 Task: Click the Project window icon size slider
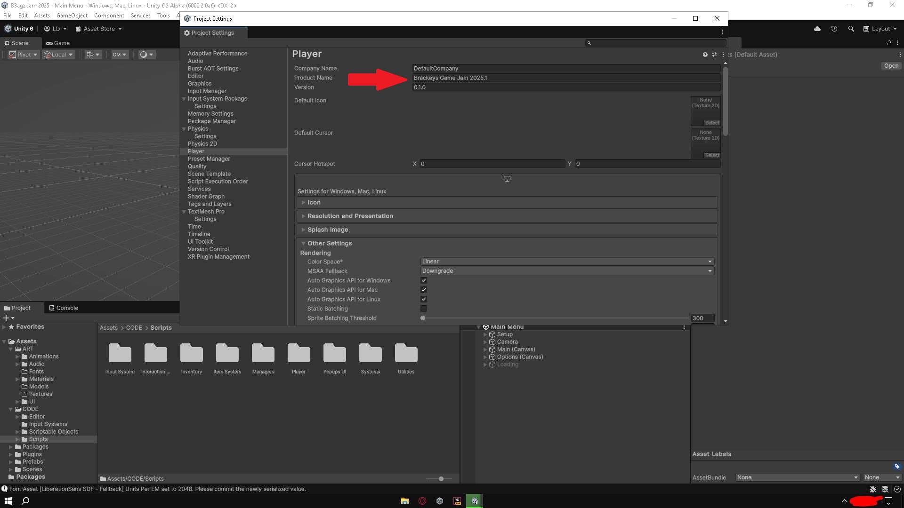tap(439, 479)
